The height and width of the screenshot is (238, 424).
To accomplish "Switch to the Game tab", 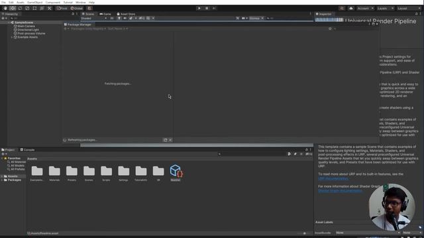I will 105,14.
